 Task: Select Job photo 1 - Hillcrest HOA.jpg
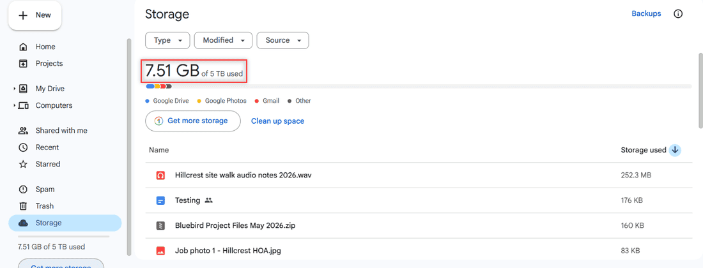click(x=419, y=251)
